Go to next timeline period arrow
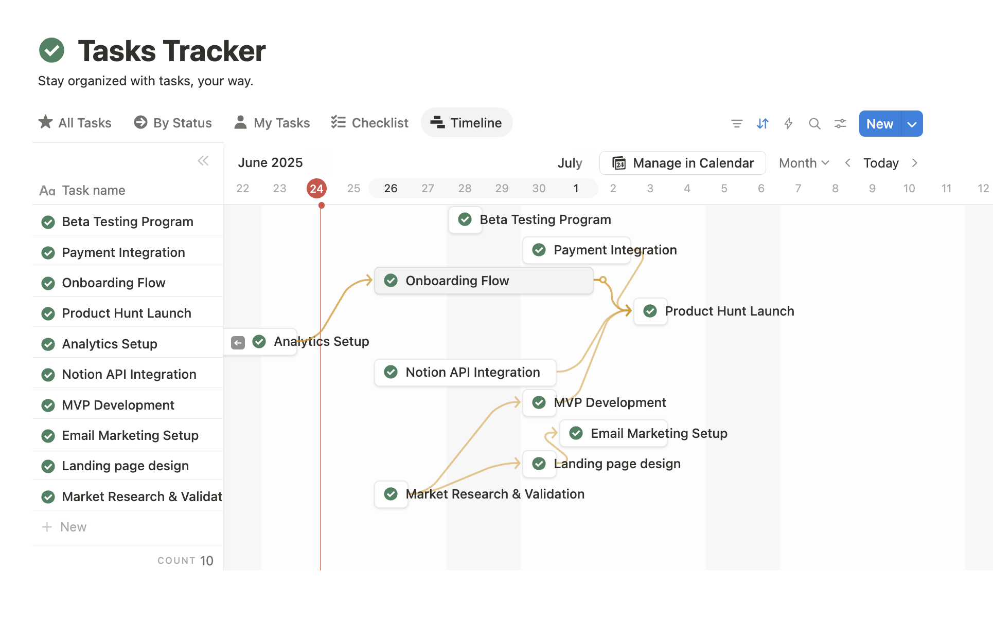This screenshot has width=993, height=627. coord(915,163)
